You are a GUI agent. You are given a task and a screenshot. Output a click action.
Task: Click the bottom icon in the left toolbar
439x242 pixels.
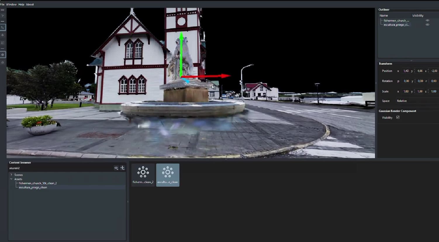click(x=3, y=62)
